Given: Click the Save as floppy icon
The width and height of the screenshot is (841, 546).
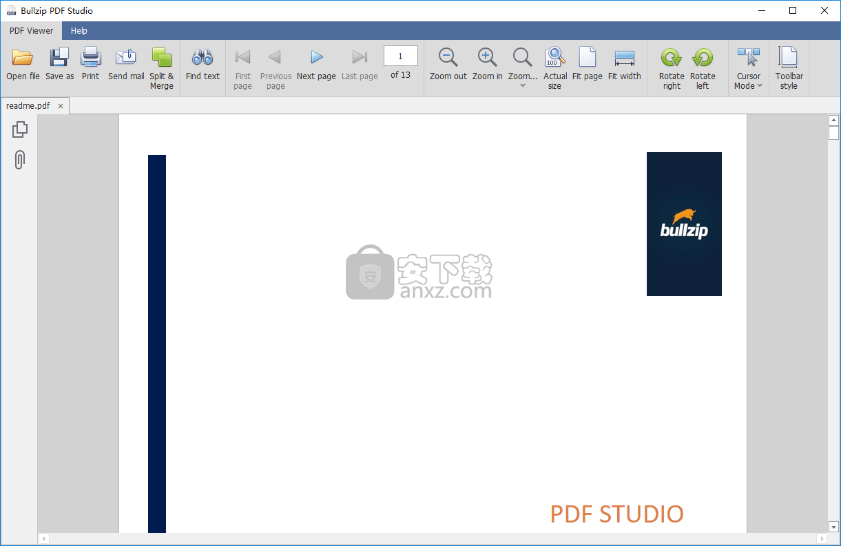Looking at the screenshot, I should click(59, 57).
